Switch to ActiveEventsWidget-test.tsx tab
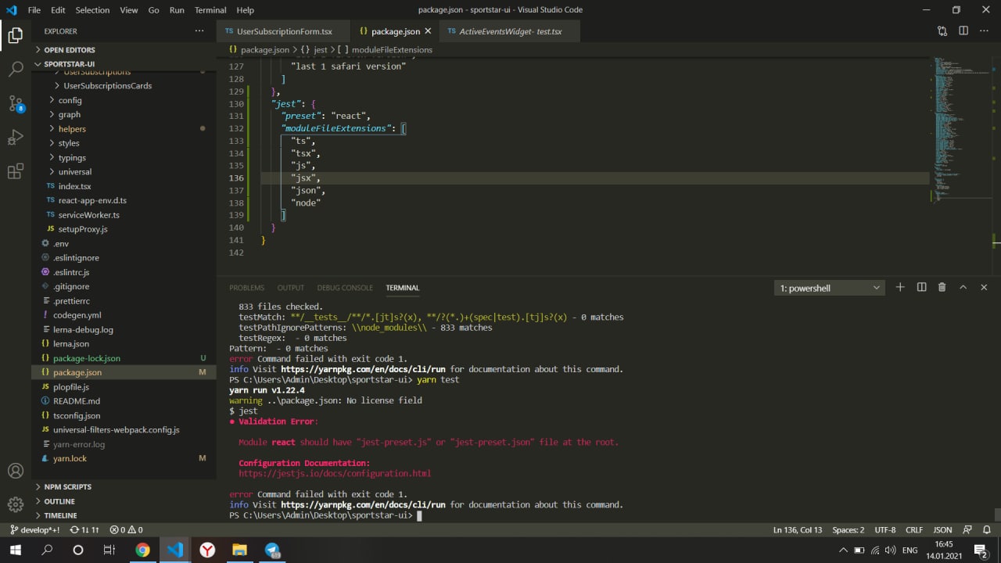Screen dimensions: 1001x563 (510, 31)
